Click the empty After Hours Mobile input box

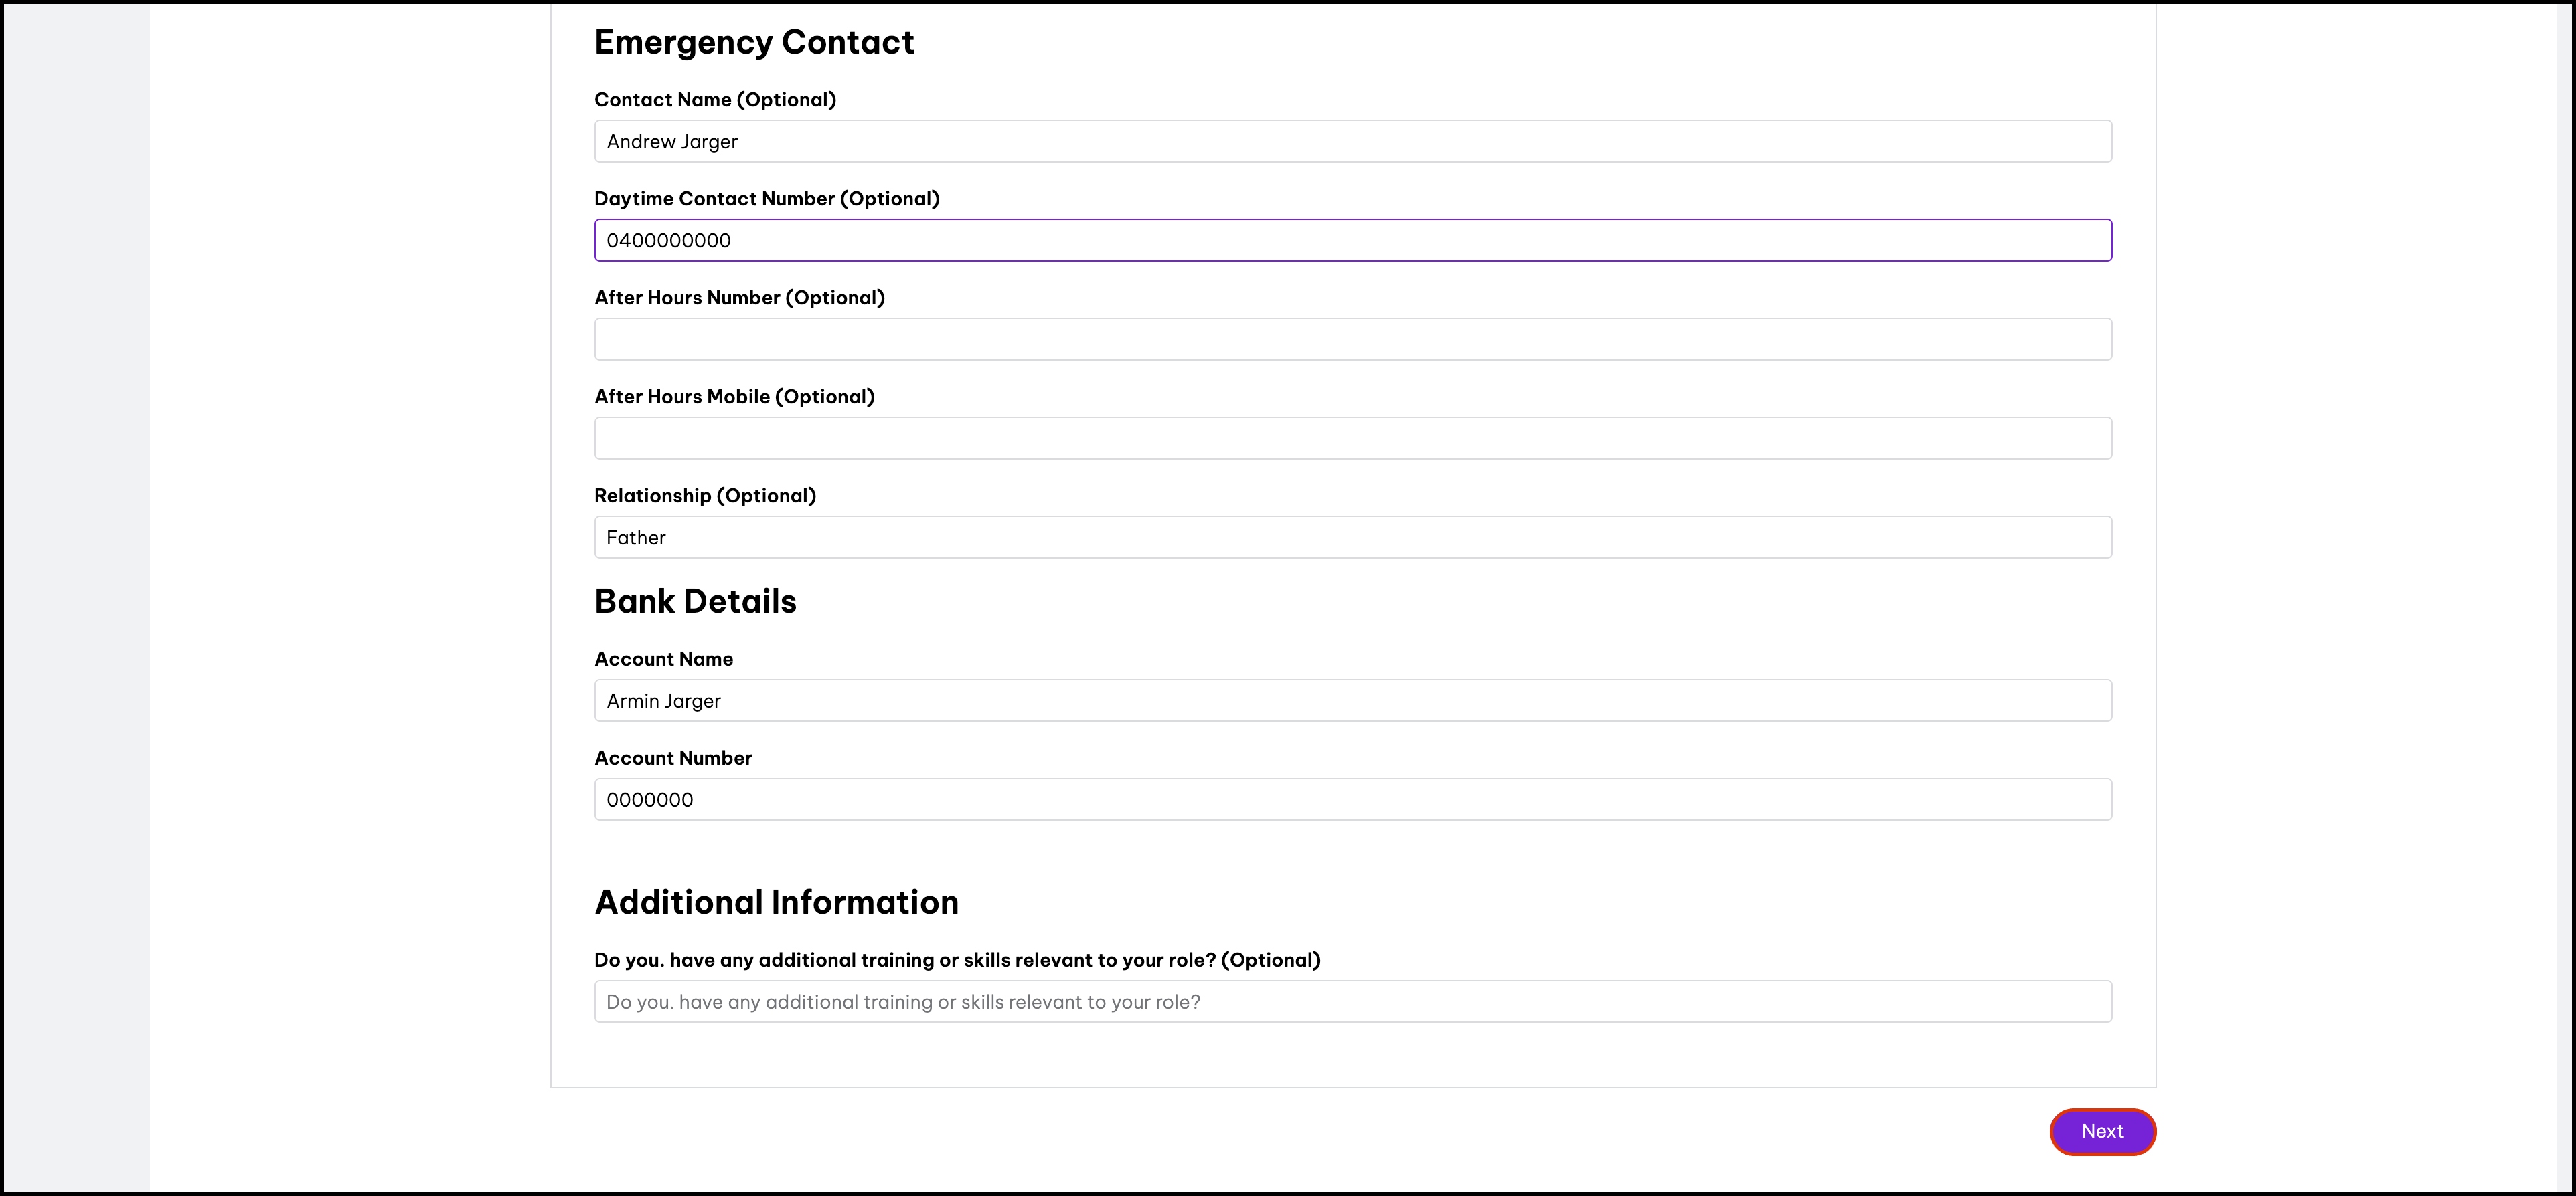pos(1352,439)
